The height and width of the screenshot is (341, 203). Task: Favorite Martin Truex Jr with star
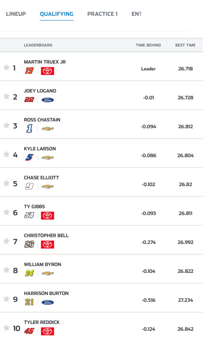[x=6, y=67]
